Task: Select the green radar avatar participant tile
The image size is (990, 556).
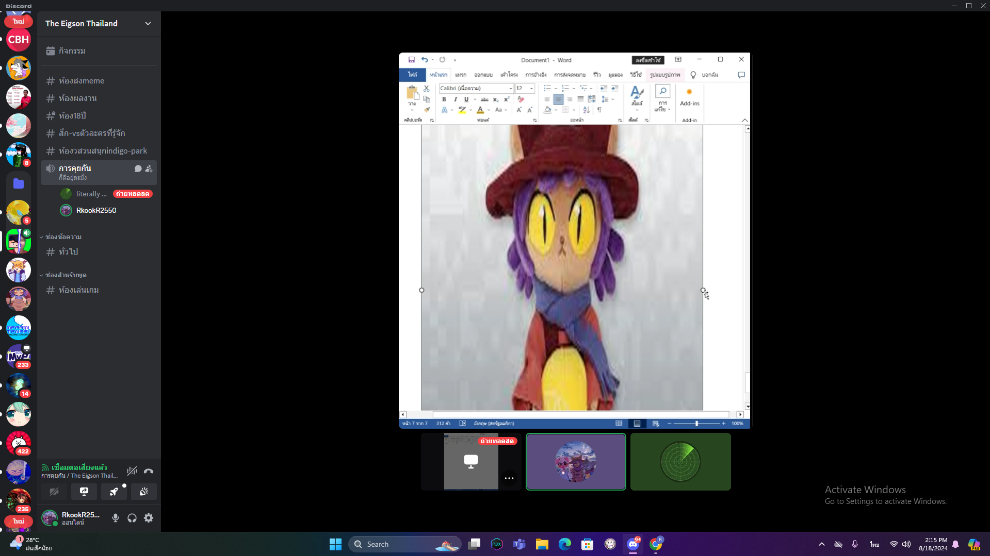Action: 680,462
